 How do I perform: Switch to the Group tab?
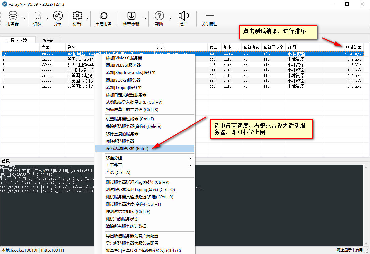[48, 40]
